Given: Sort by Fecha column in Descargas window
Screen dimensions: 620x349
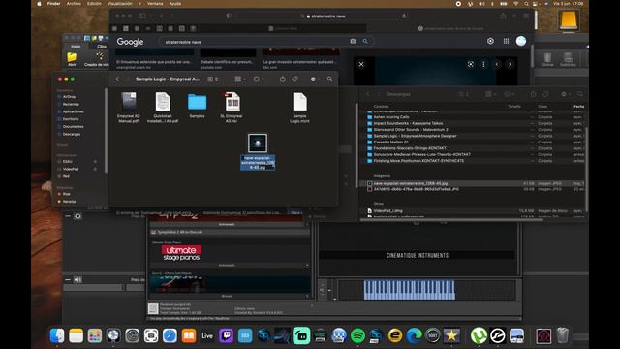Looking at the screenshot, I should coord(578,106).
